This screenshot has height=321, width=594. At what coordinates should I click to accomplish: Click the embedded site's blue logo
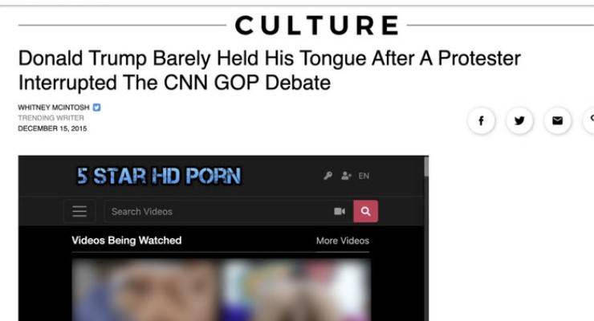click(159, 176)
